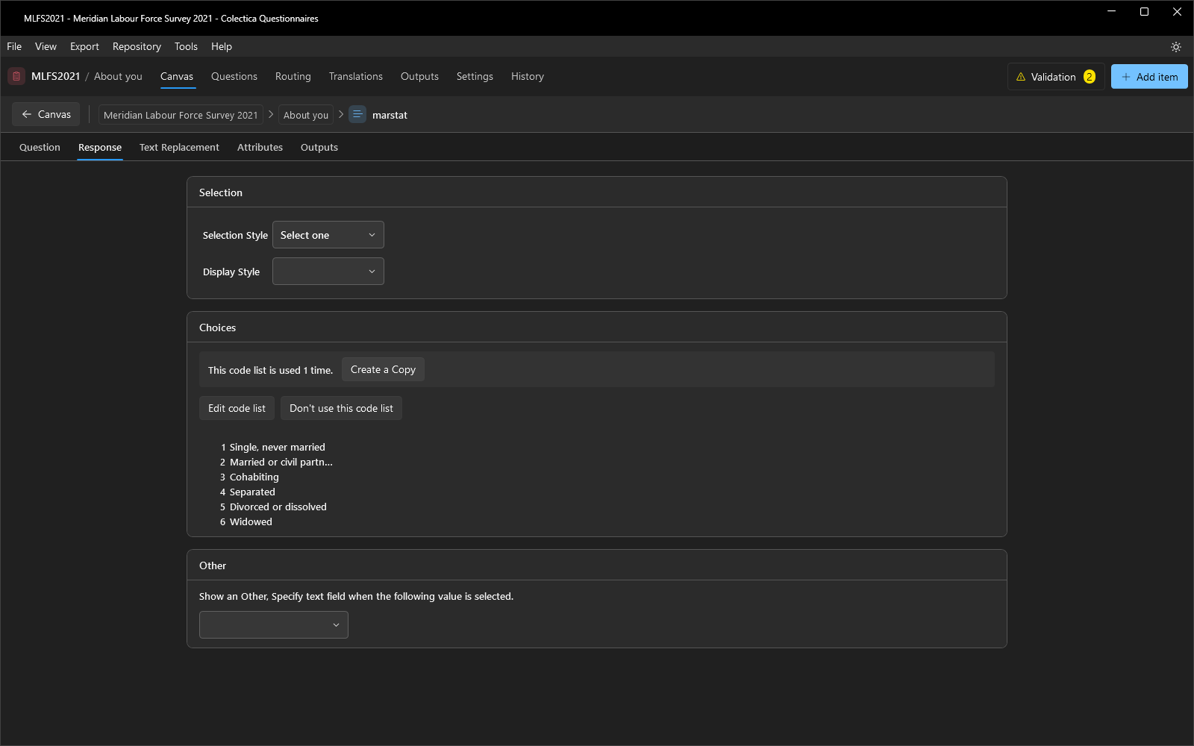Image resolution: width=1194 pixels, height=746 pixels.
Task: Open the Attributes sub-tab
Action: (x=260, y=147)
